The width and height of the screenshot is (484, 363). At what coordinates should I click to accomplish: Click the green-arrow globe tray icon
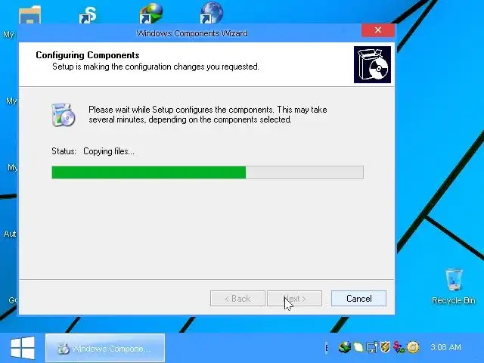tap(345, 347)
